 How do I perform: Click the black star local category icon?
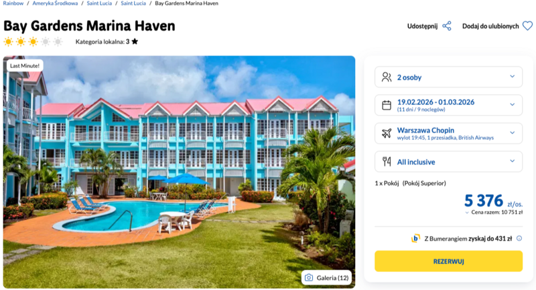[135, 41]
